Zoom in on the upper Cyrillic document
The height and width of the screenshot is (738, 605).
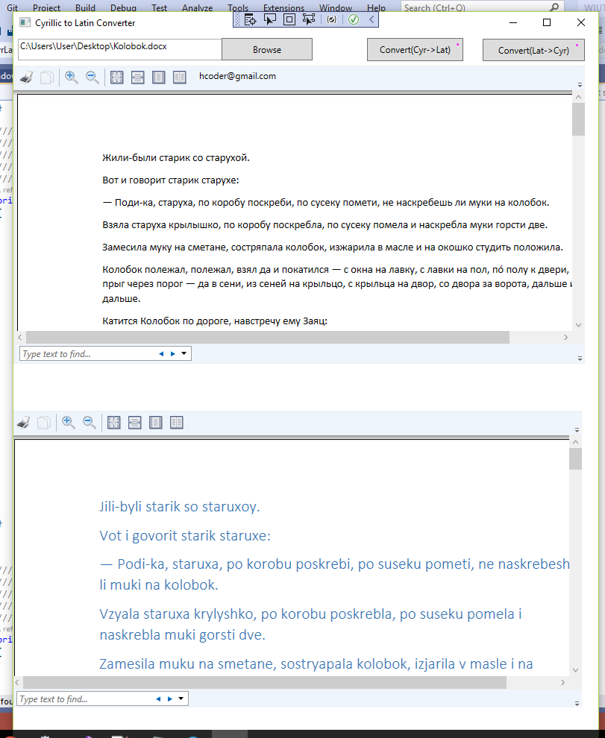coord(72,78)
